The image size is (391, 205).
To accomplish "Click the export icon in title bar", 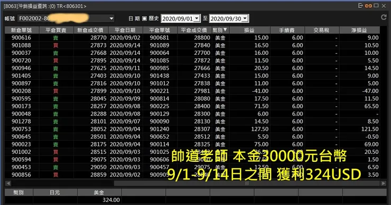I will [360, 5].
